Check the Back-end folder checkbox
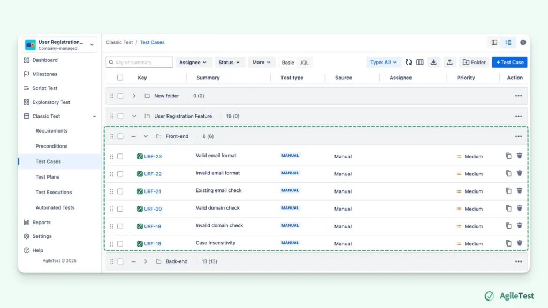The image size is (548, 308). click(x=120, y=261)
